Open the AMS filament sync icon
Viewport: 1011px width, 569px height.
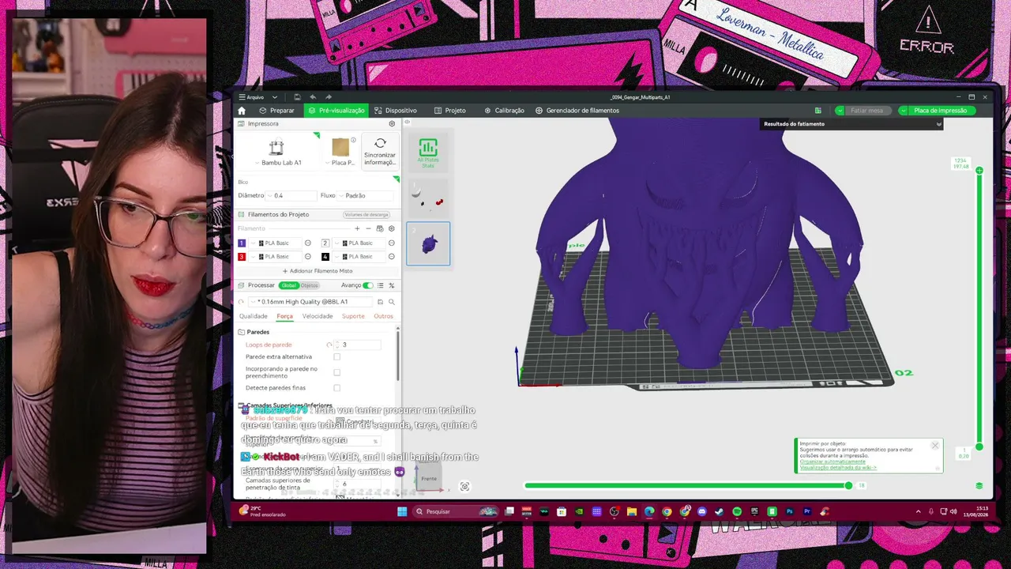click(380, 228)
